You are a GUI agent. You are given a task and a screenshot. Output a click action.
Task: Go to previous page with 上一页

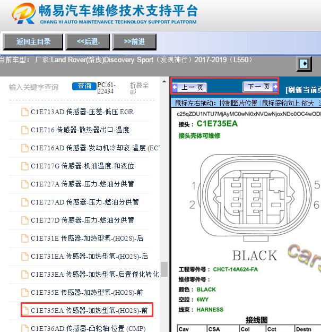click(189, 87)
